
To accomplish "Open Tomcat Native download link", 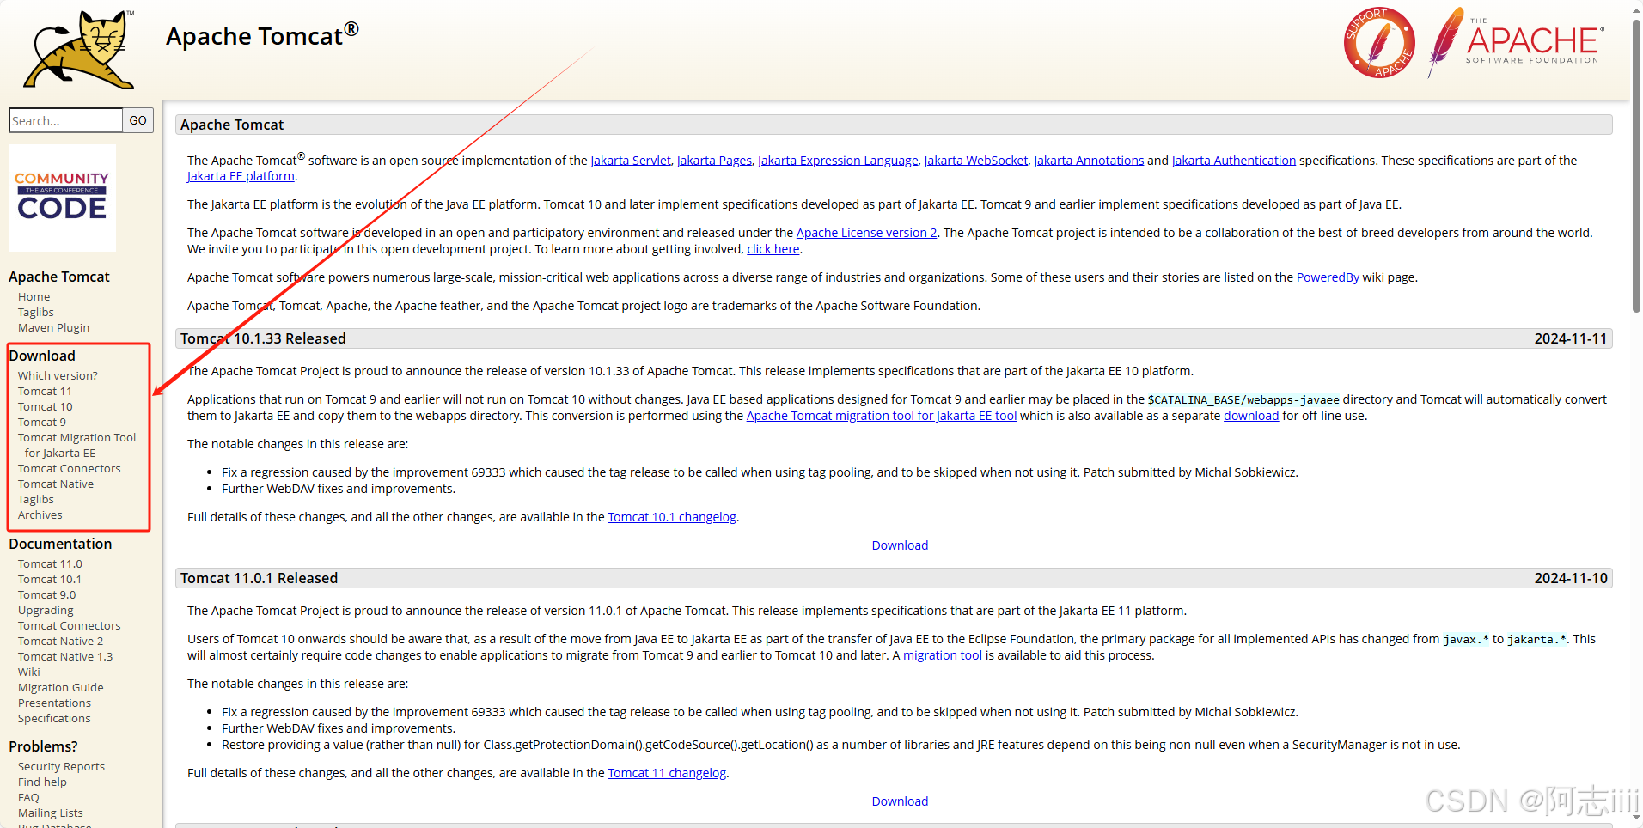I will (56, 484).
